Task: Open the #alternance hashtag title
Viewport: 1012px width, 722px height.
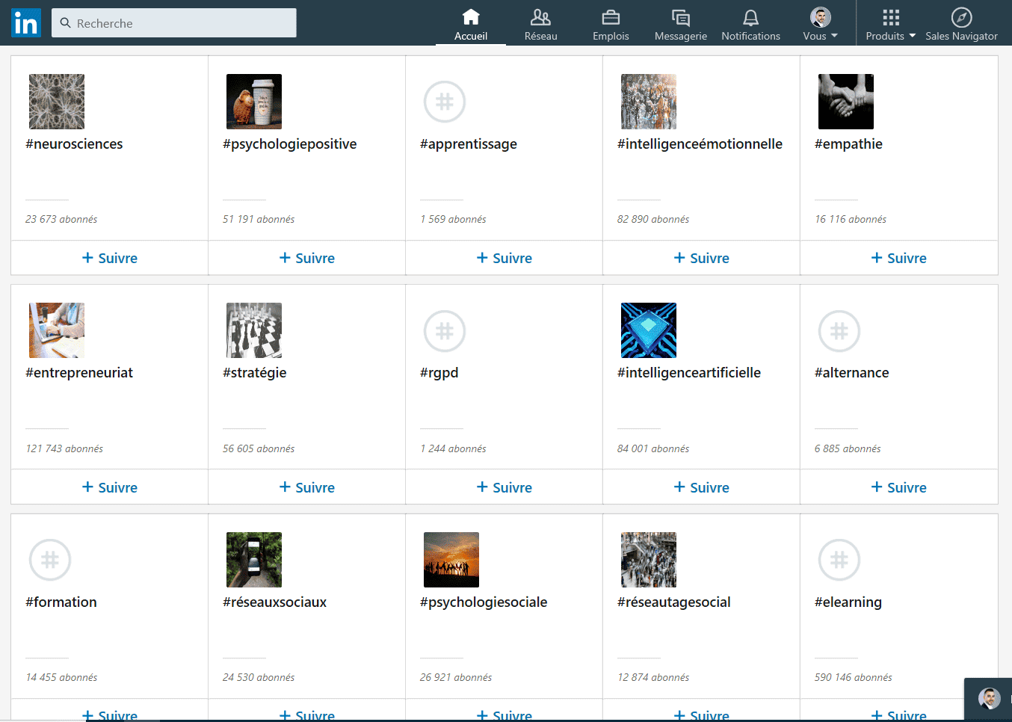Action: 852,373
